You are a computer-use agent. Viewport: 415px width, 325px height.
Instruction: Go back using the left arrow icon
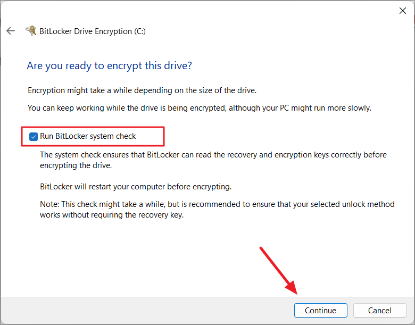[x=11, y=31]
